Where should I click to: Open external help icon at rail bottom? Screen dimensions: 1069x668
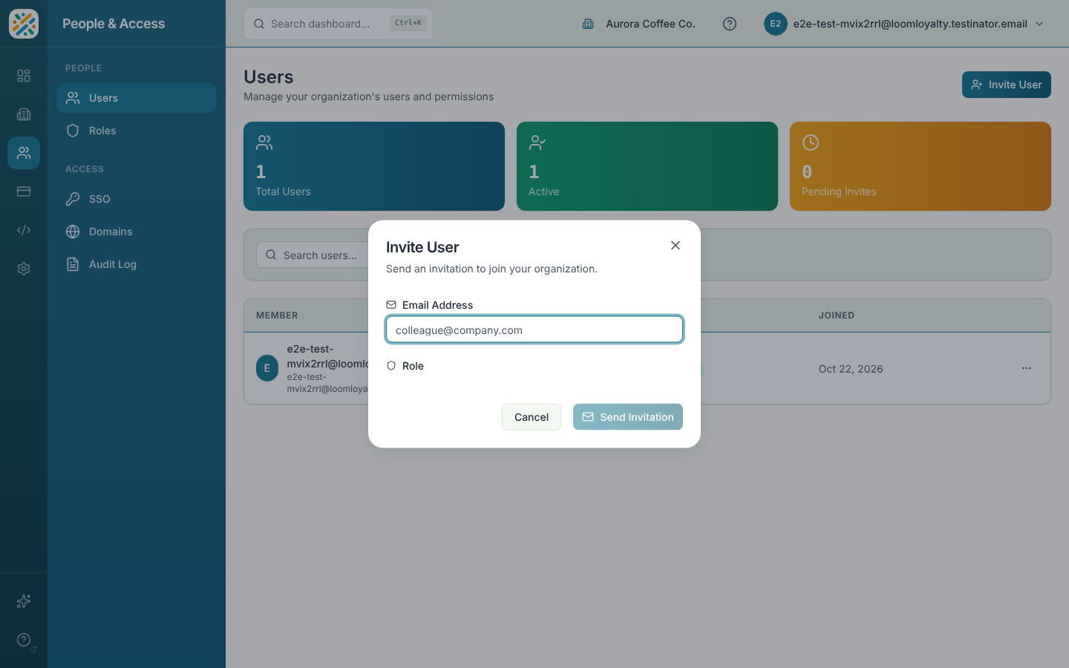24,640
